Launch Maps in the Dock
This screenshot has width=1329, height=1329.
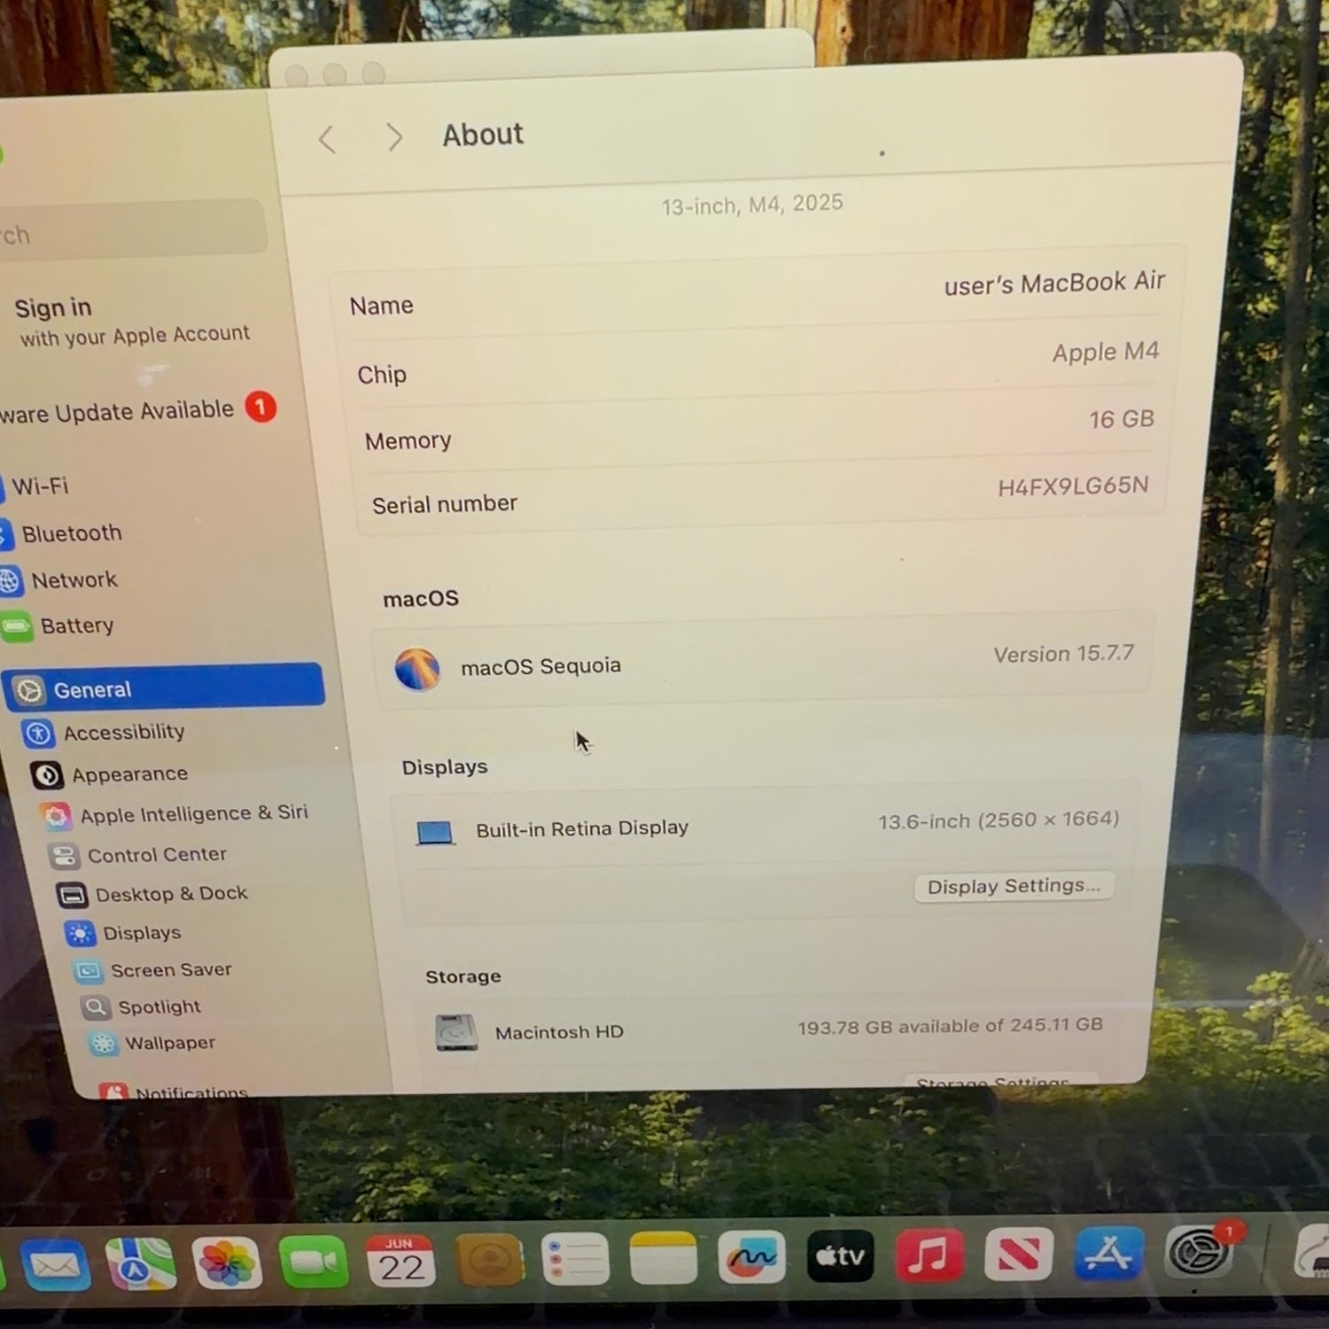tap(140, 1264)
